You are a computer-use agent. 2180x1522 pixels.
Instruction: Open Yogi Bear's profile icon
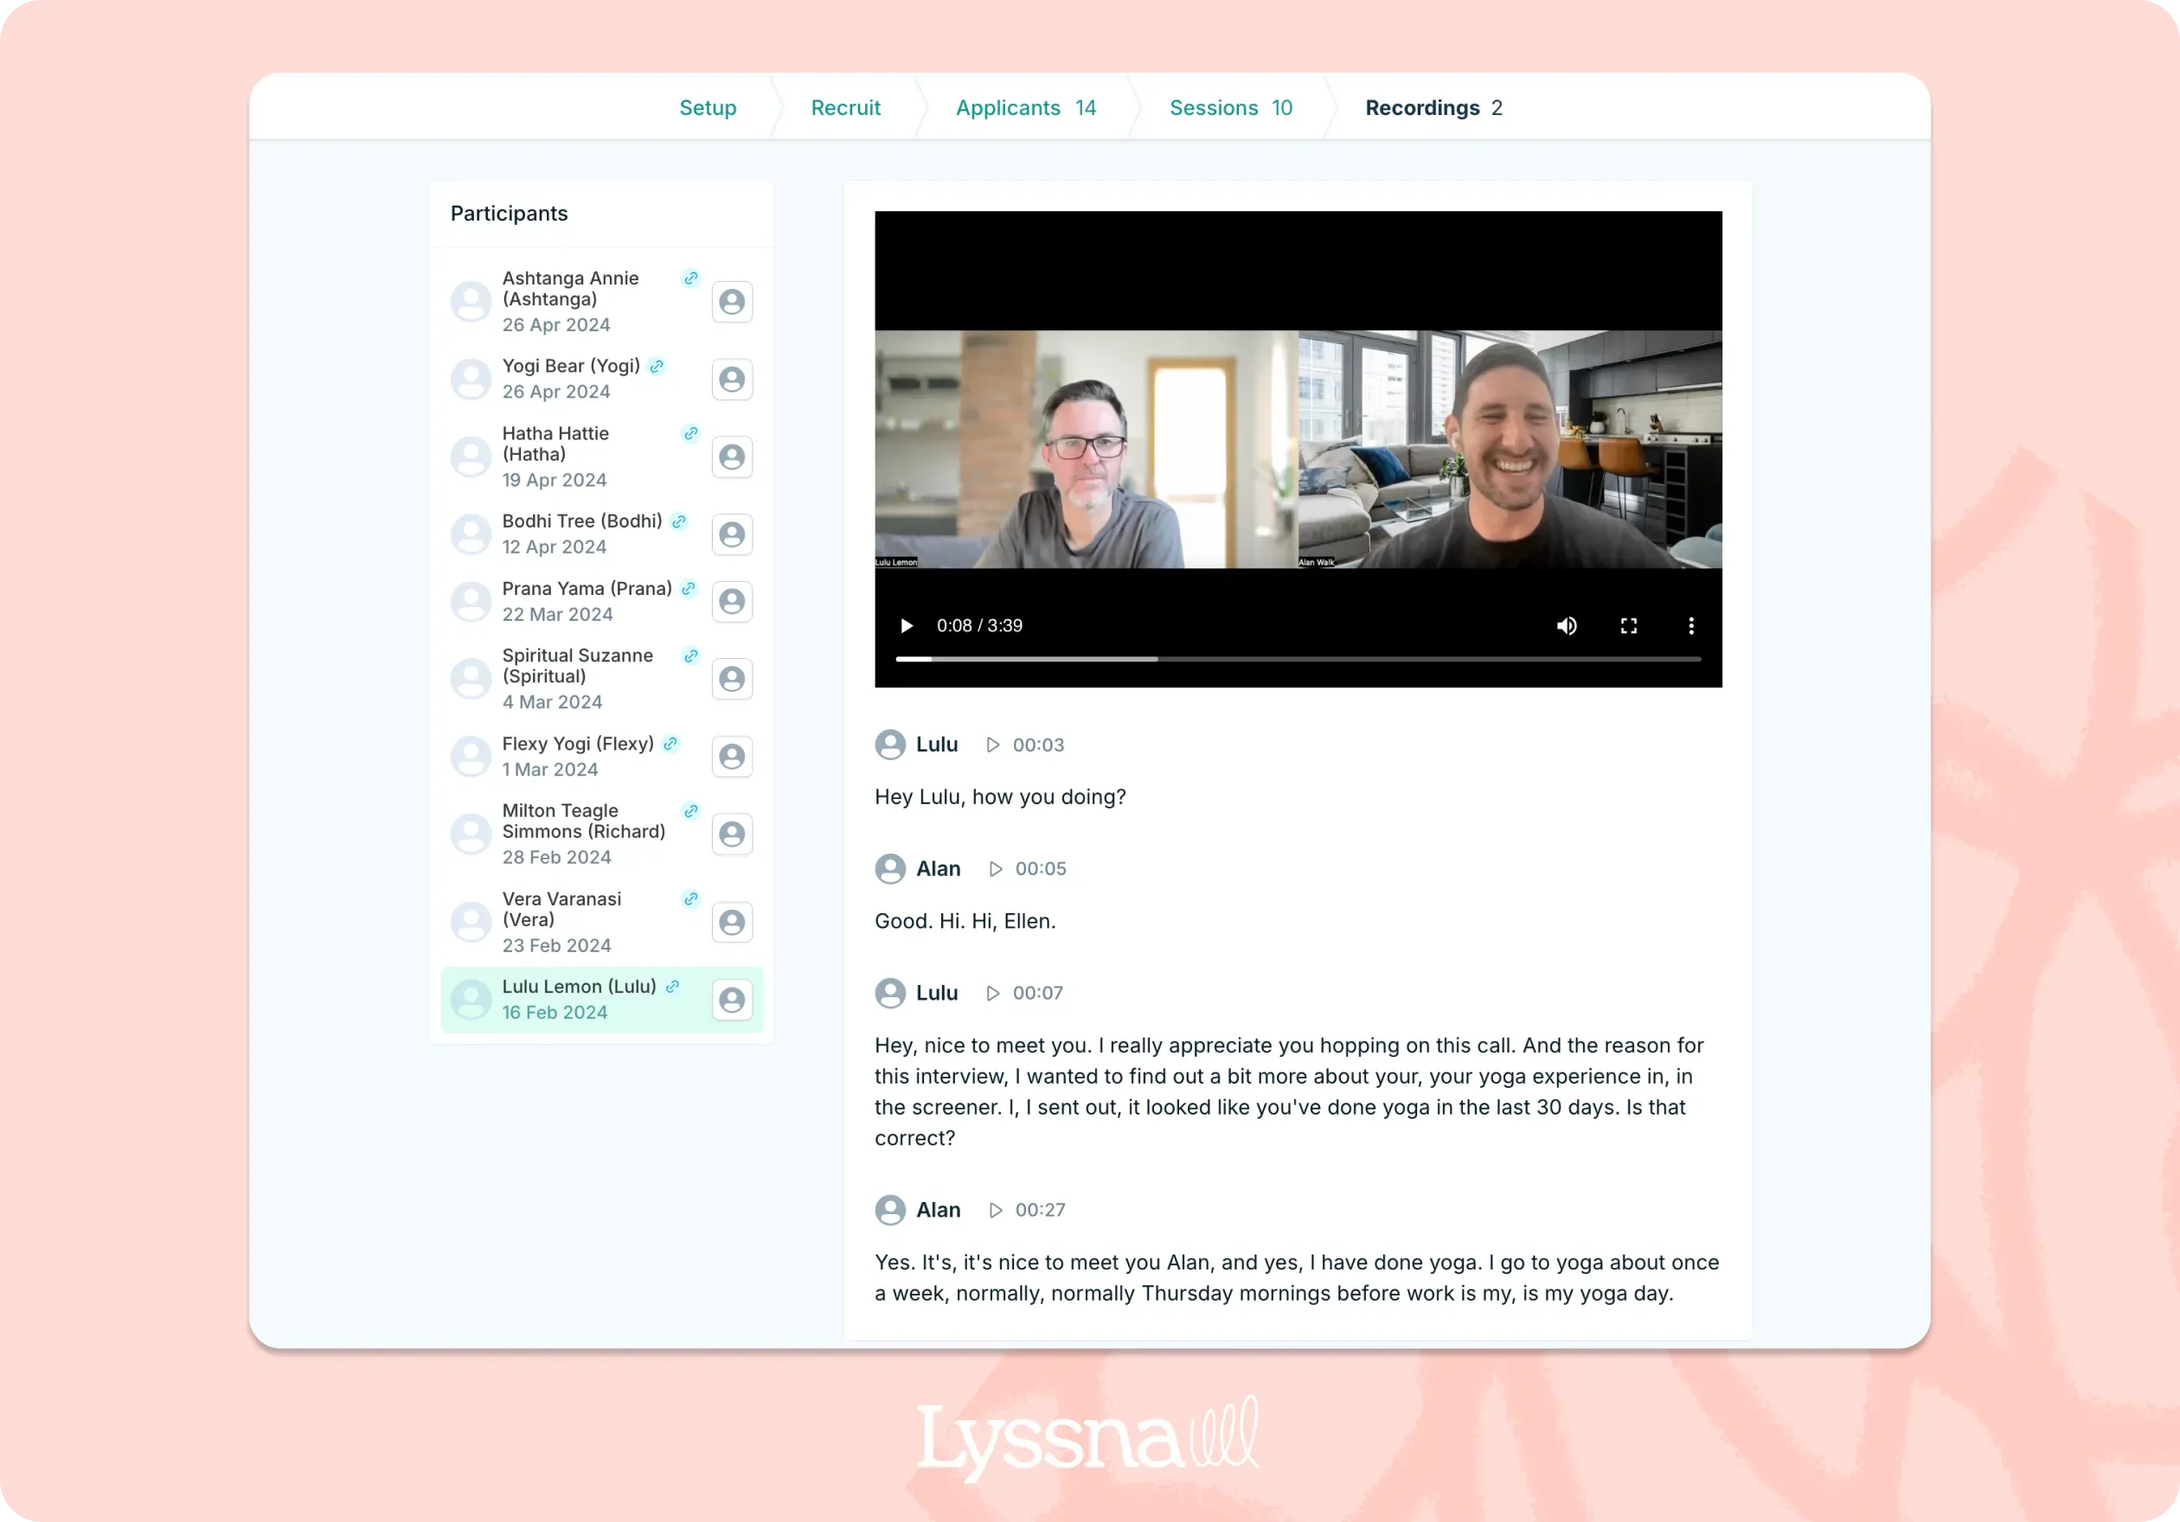pyautogui.click(x=732, y=379)
